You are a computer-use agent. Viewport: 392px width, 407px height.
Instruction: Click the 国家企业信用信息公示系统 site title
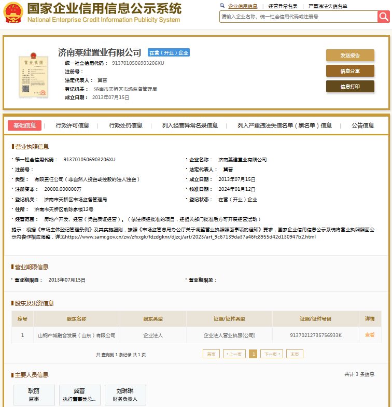pyautogui.click(x=104, y=9)
